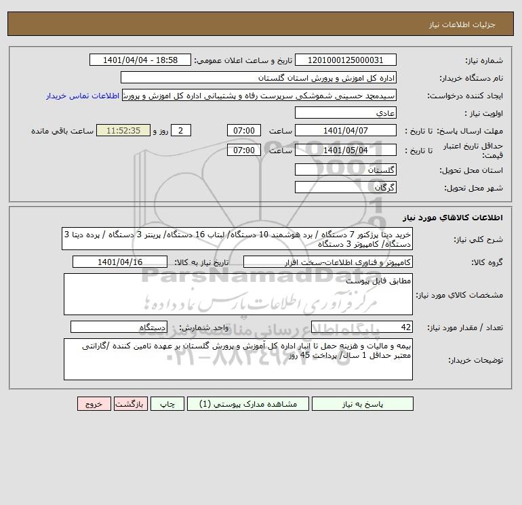522x505 pixels.
Task: Click quantity field showing 42
Action: pyautogui.click(x=362, y=327)
